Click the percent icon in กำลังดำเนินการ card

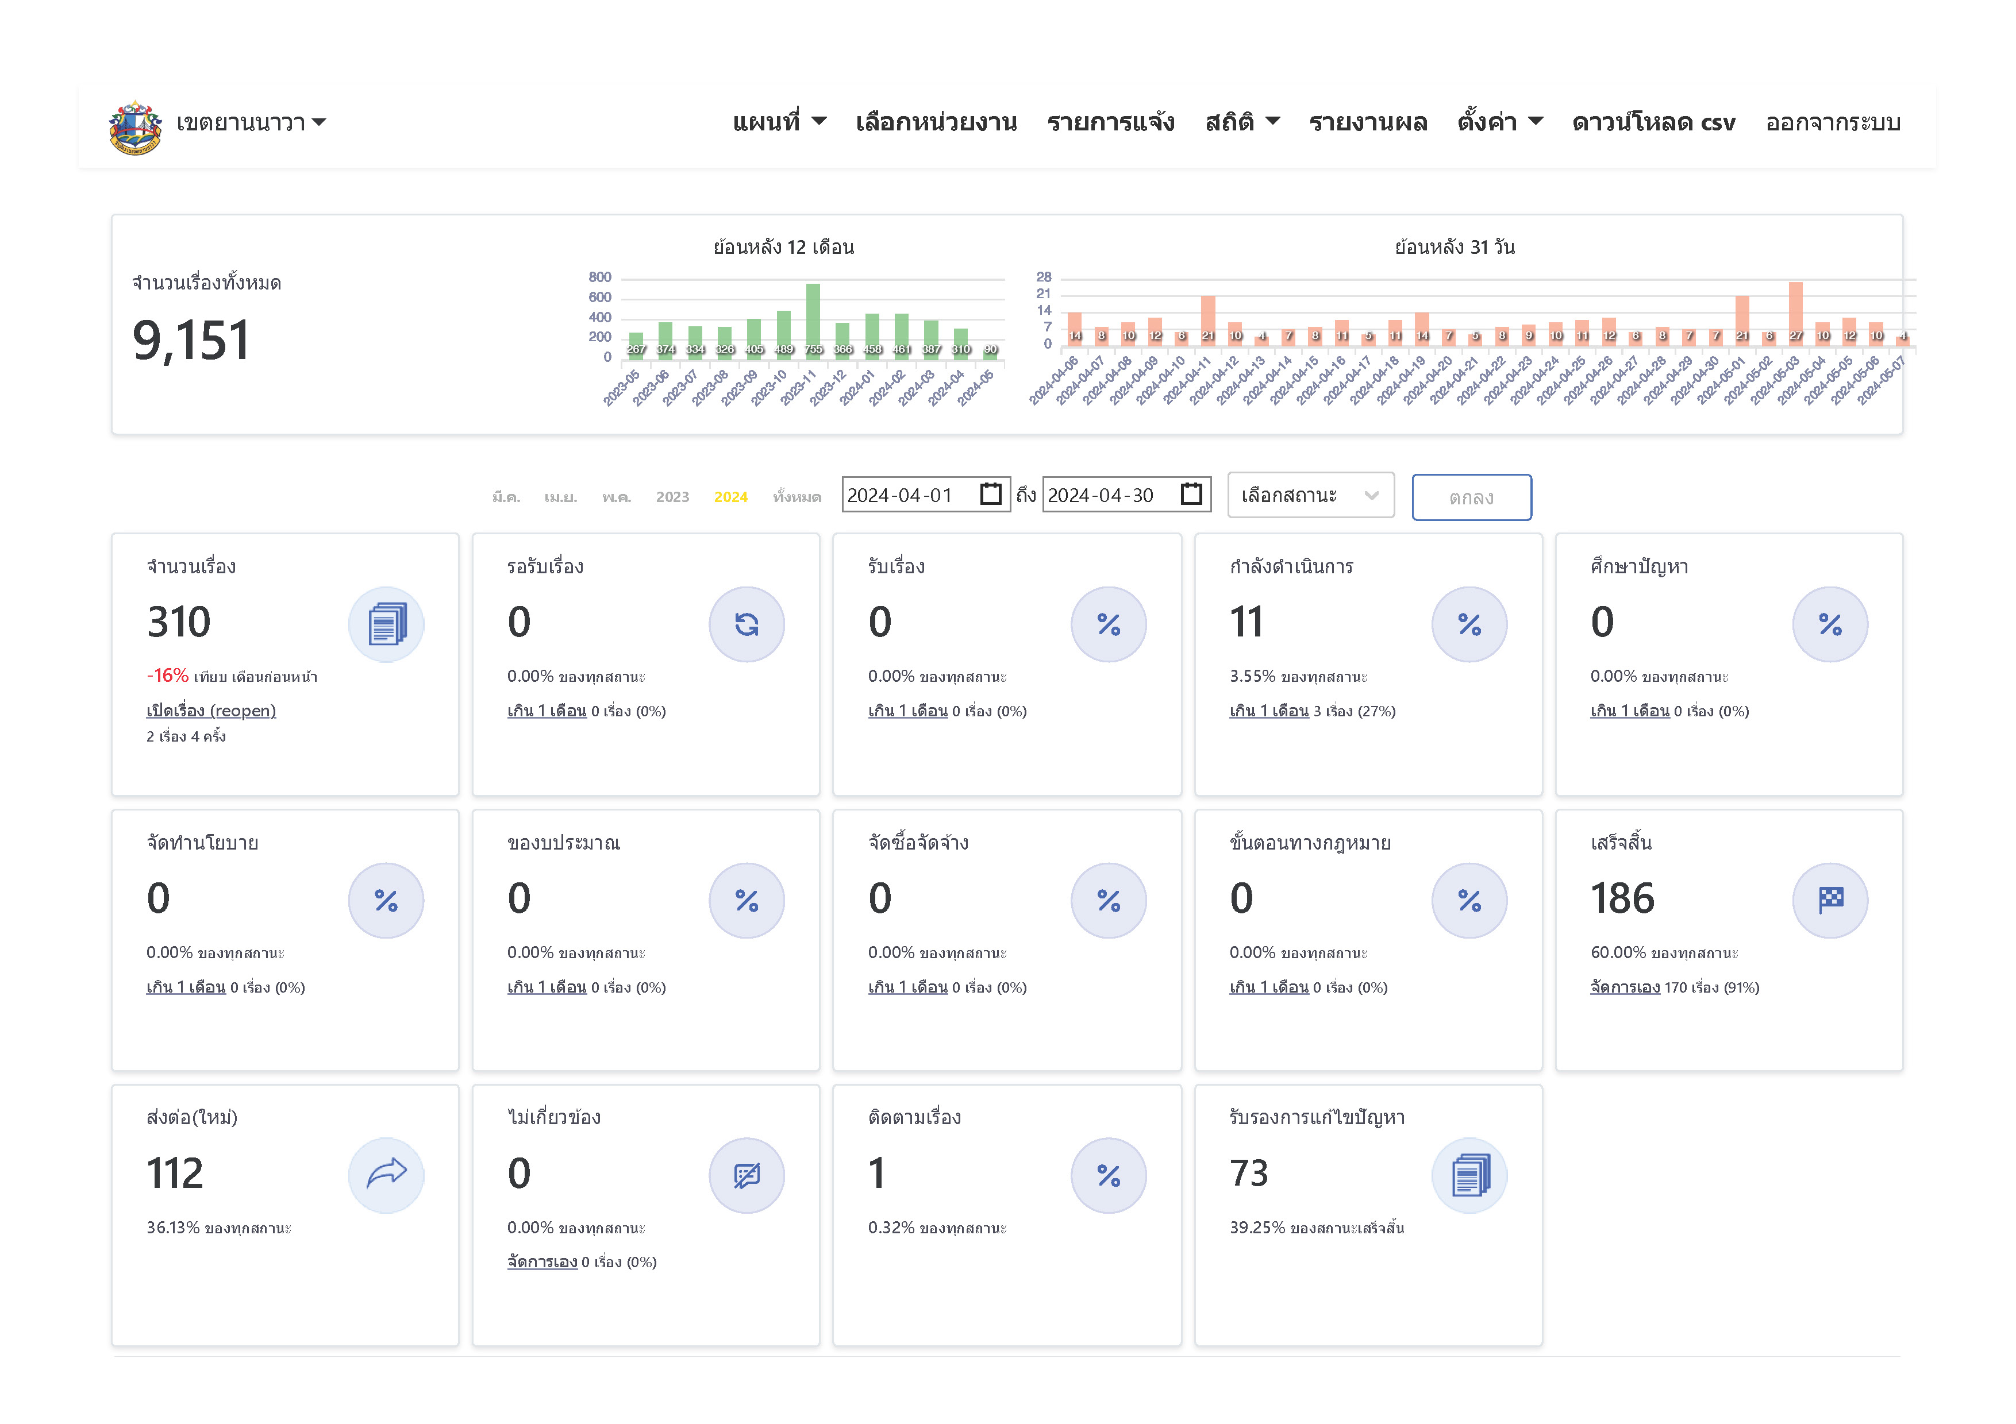tap(1469, 625)
